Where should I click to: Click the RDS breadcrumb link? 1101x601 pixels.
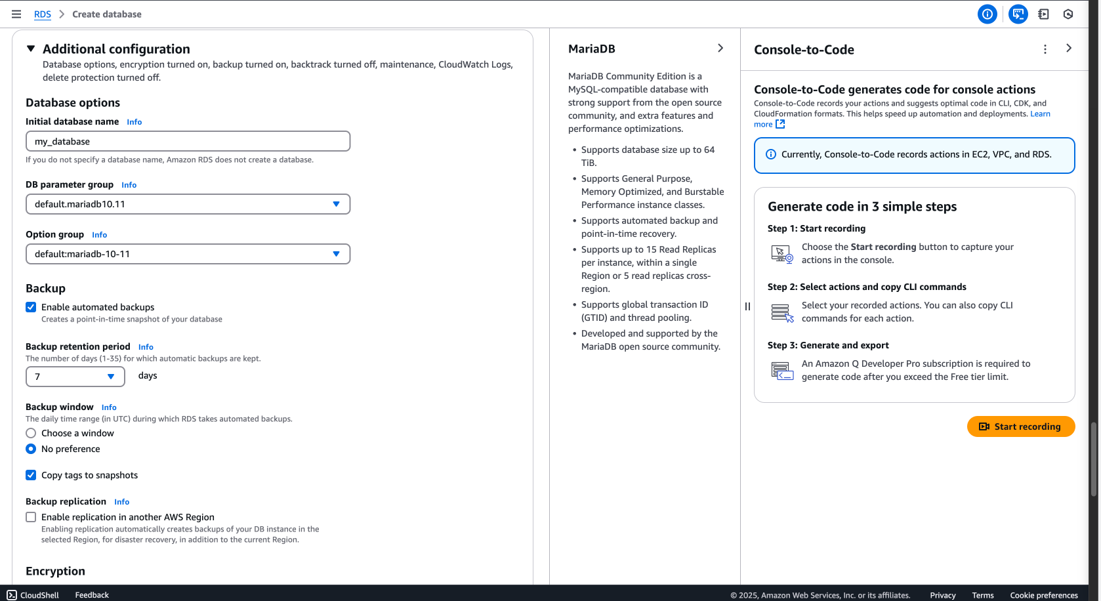click(43, 14)
